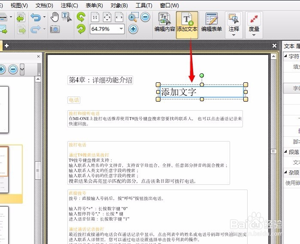300x244 pixels.
Task: Select the 电话 text block
Action: click(74, 100)
